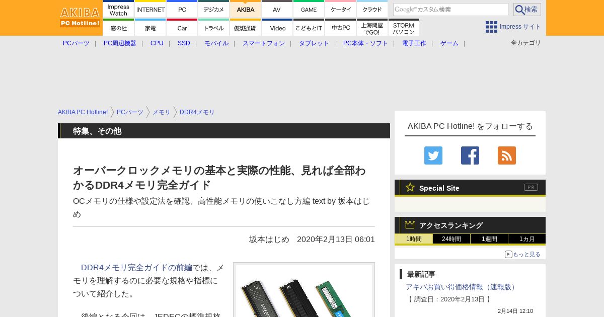
Task: Go to the タブレット category
Action: pos(314,43)
